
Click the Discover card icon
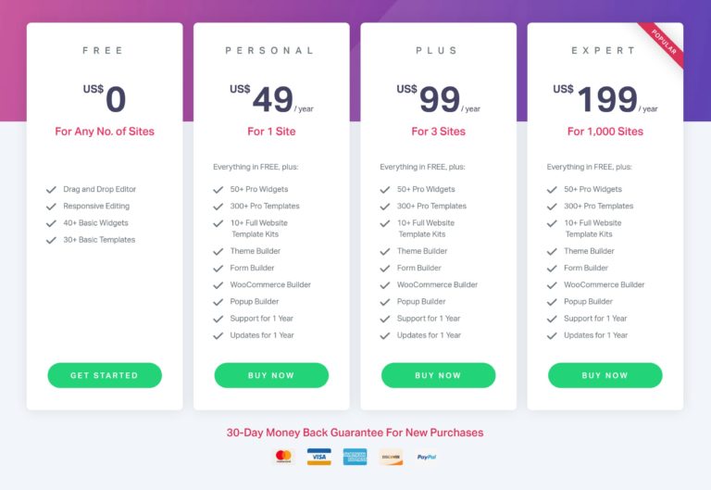(x=391, y=457)
